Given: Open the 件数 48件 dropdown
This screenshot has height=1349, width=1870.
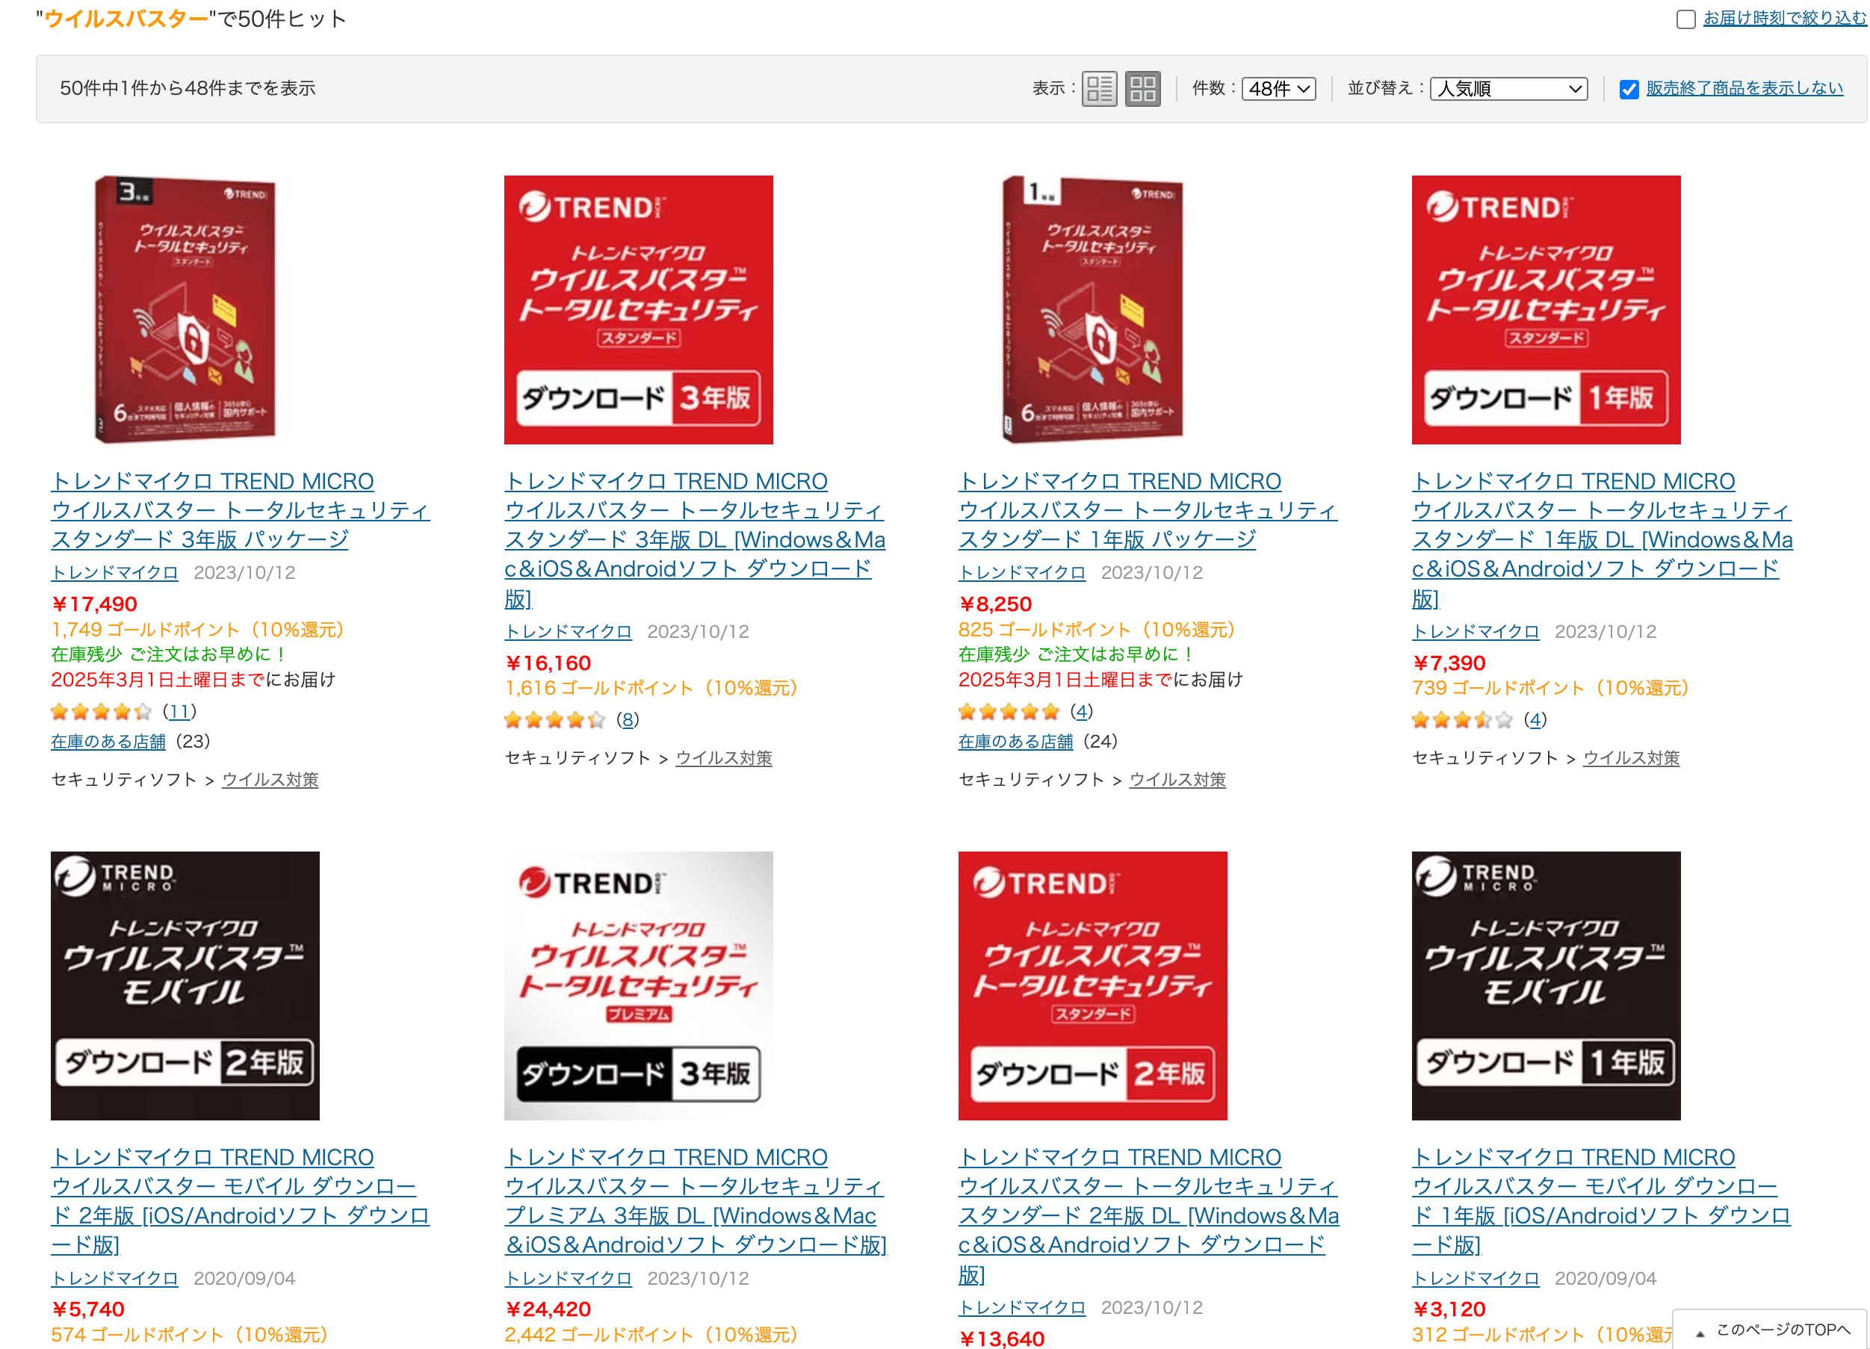Looking at the screenshot, I should (x=1279, y=88).
